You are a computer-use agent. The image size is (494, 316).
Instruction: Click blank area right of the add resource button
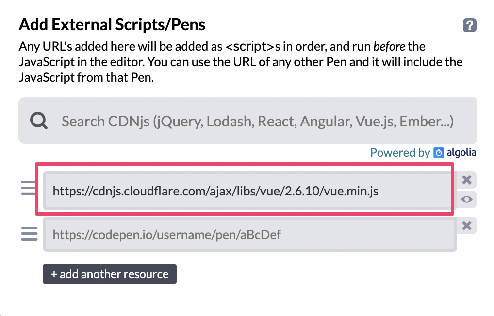315,274
